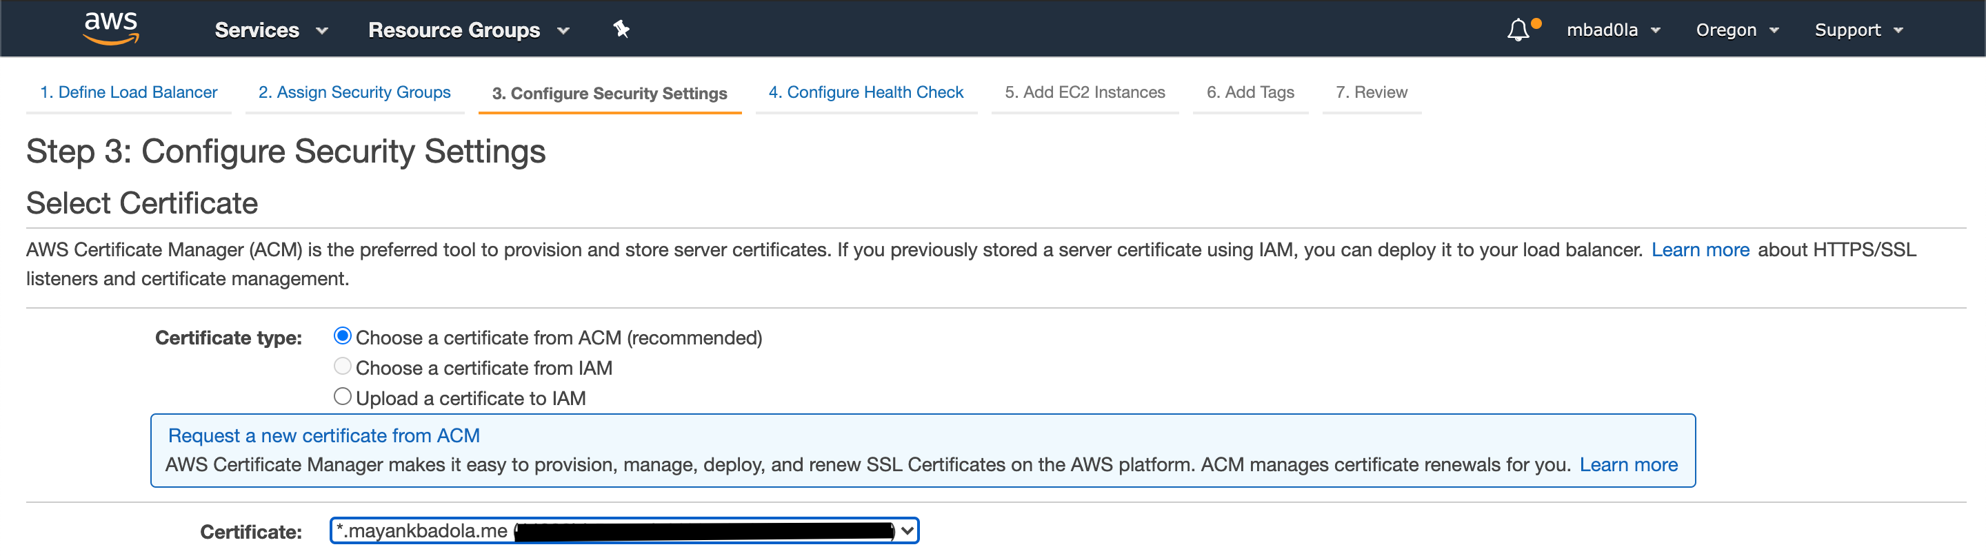Click the AWS logo home icon
Viewport: 1986px width, 558px height.
(111, 28)
